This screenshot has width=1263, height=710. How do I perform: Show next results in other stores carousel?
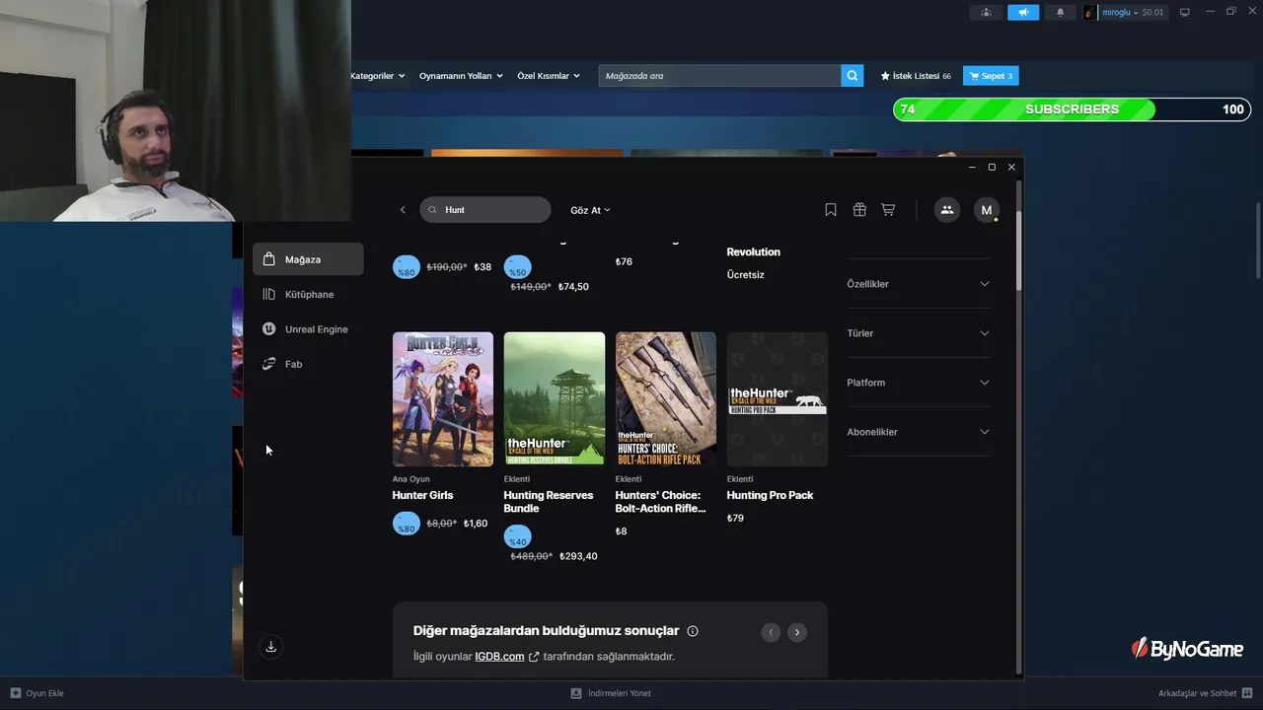tap(797, 632)
